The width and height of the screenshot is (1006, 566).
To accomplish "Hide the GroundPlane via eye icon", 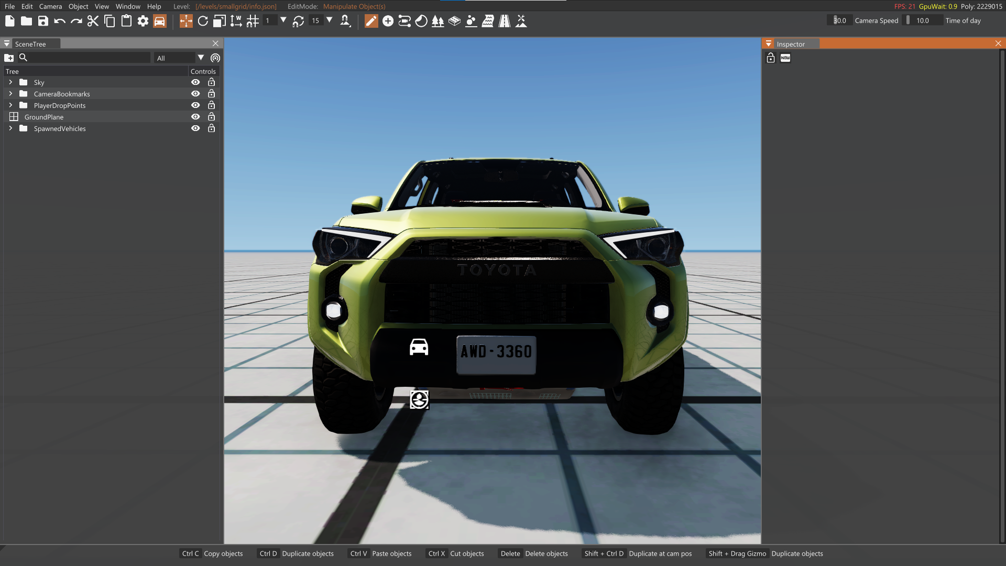I will pos(195,117).
